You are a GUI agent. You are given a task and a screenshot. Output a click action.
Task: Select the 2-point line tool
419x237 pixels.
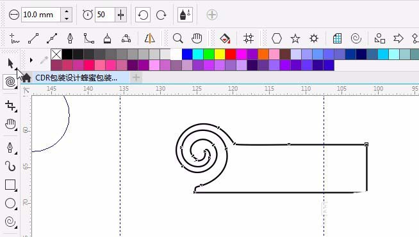click(33, 38)
